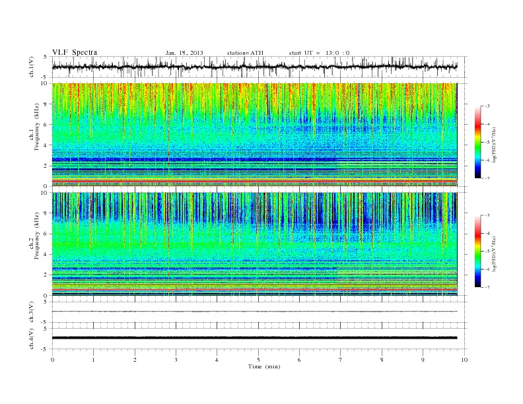Image resolution: width=523 pixels, height=404 pixels.
Task: Click the ch.1 spectrogram color scale bar
Action: click(477, 143)
